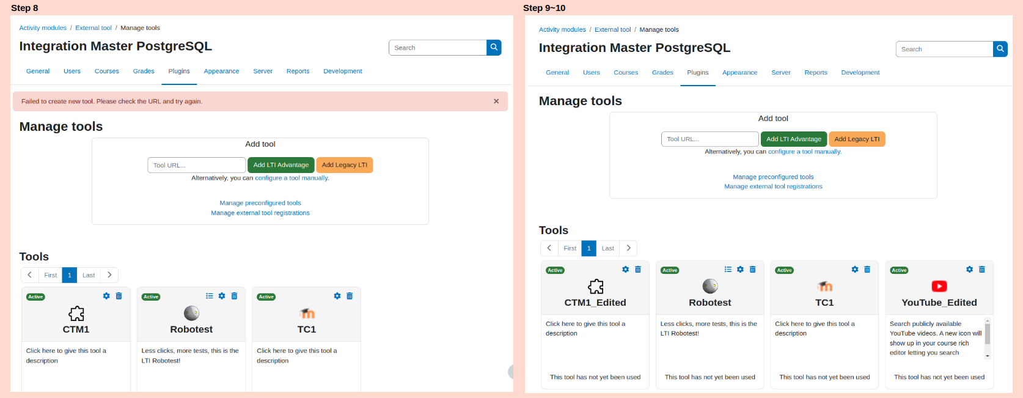This screenshot has width=1023, height=398.
Task: Open 'configure a tool manually' link in Step 8
Action: tap(292, 179)
